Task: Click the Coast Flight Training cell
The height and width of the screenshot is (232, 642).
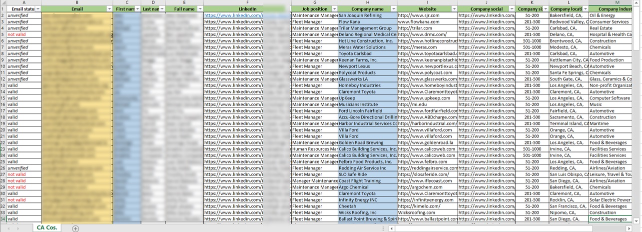Action: coord(367,181)
